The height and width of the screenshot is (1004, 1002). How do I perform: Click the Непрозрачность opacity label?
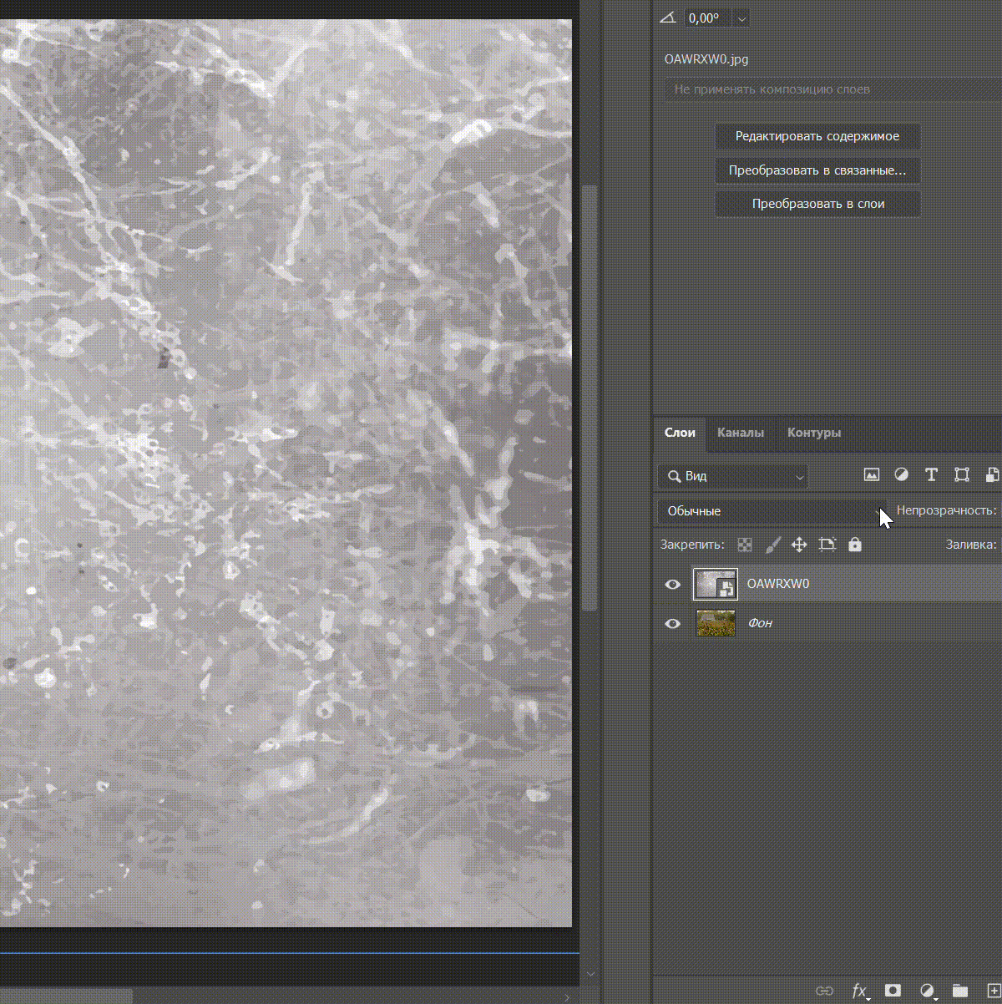tap(947, 510)
